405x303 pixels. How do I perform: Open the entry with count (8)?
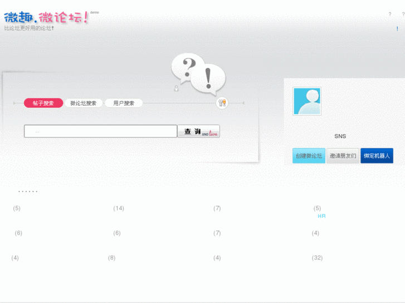111,257
